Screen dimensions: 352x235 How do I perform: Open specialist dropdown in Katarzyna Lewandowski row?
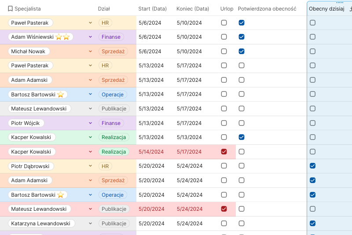(x=90, y=223)
